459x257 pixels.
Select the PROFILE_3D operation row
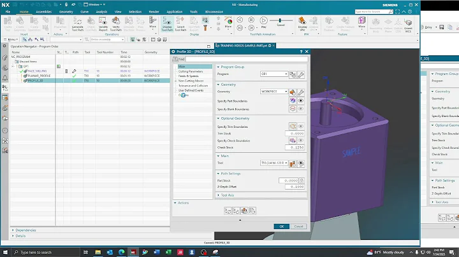click(x=90, y=80)
